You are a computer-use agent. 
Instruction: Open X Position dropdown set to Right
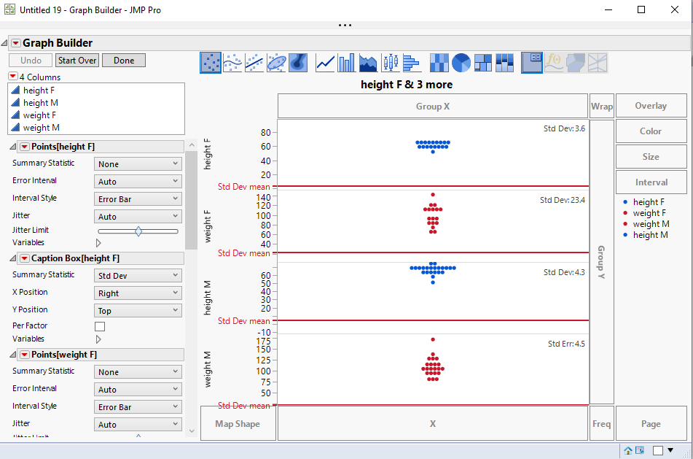(138, 293)
